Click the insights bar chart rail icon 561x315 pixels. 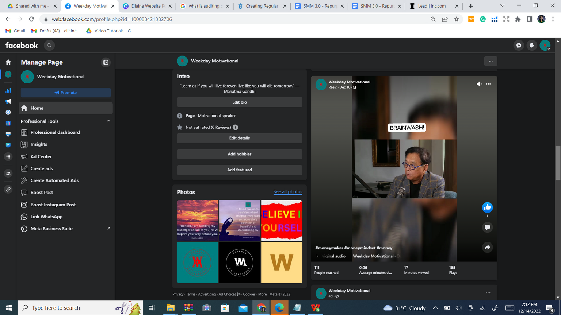(x=8, y=90)
